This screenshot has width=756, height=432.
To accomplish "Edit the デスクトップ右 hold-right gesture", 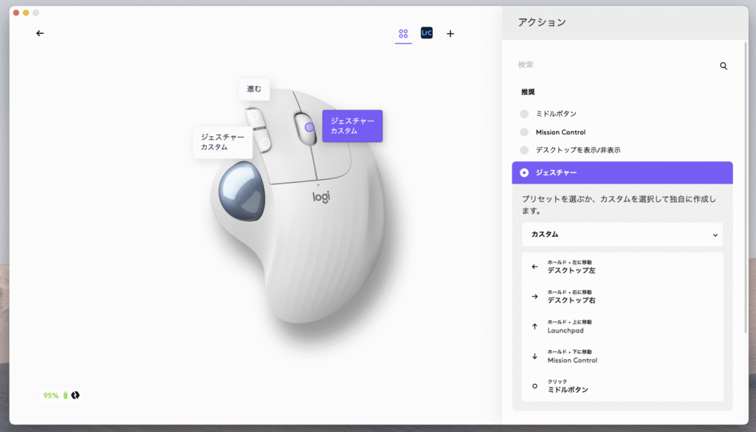I will pos(622,296).
